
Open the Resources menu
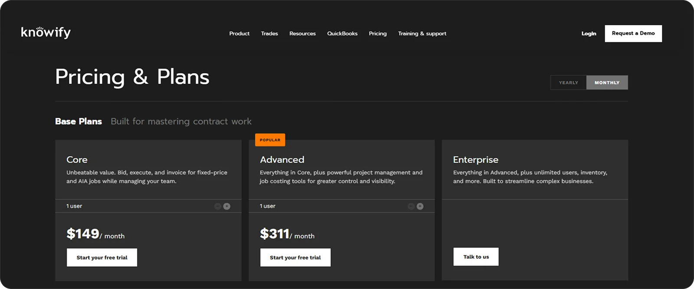[x=302, y=33]
